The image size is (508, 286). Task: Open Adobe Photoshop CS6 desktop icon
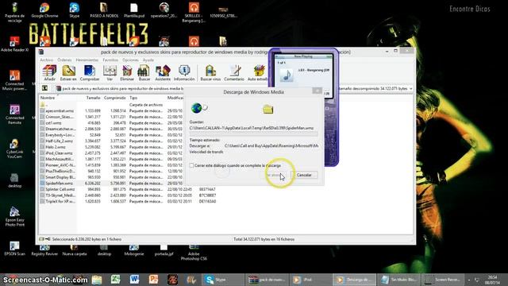click(x=194, y=253)
